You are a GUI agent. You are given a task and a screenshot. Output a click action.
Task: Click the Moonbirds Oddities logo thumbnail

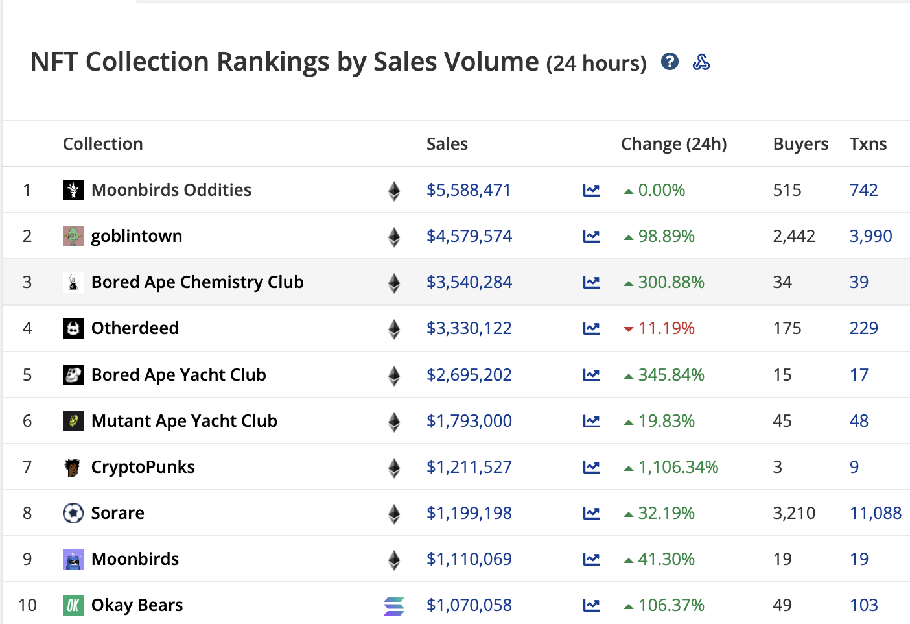point(73,190)
